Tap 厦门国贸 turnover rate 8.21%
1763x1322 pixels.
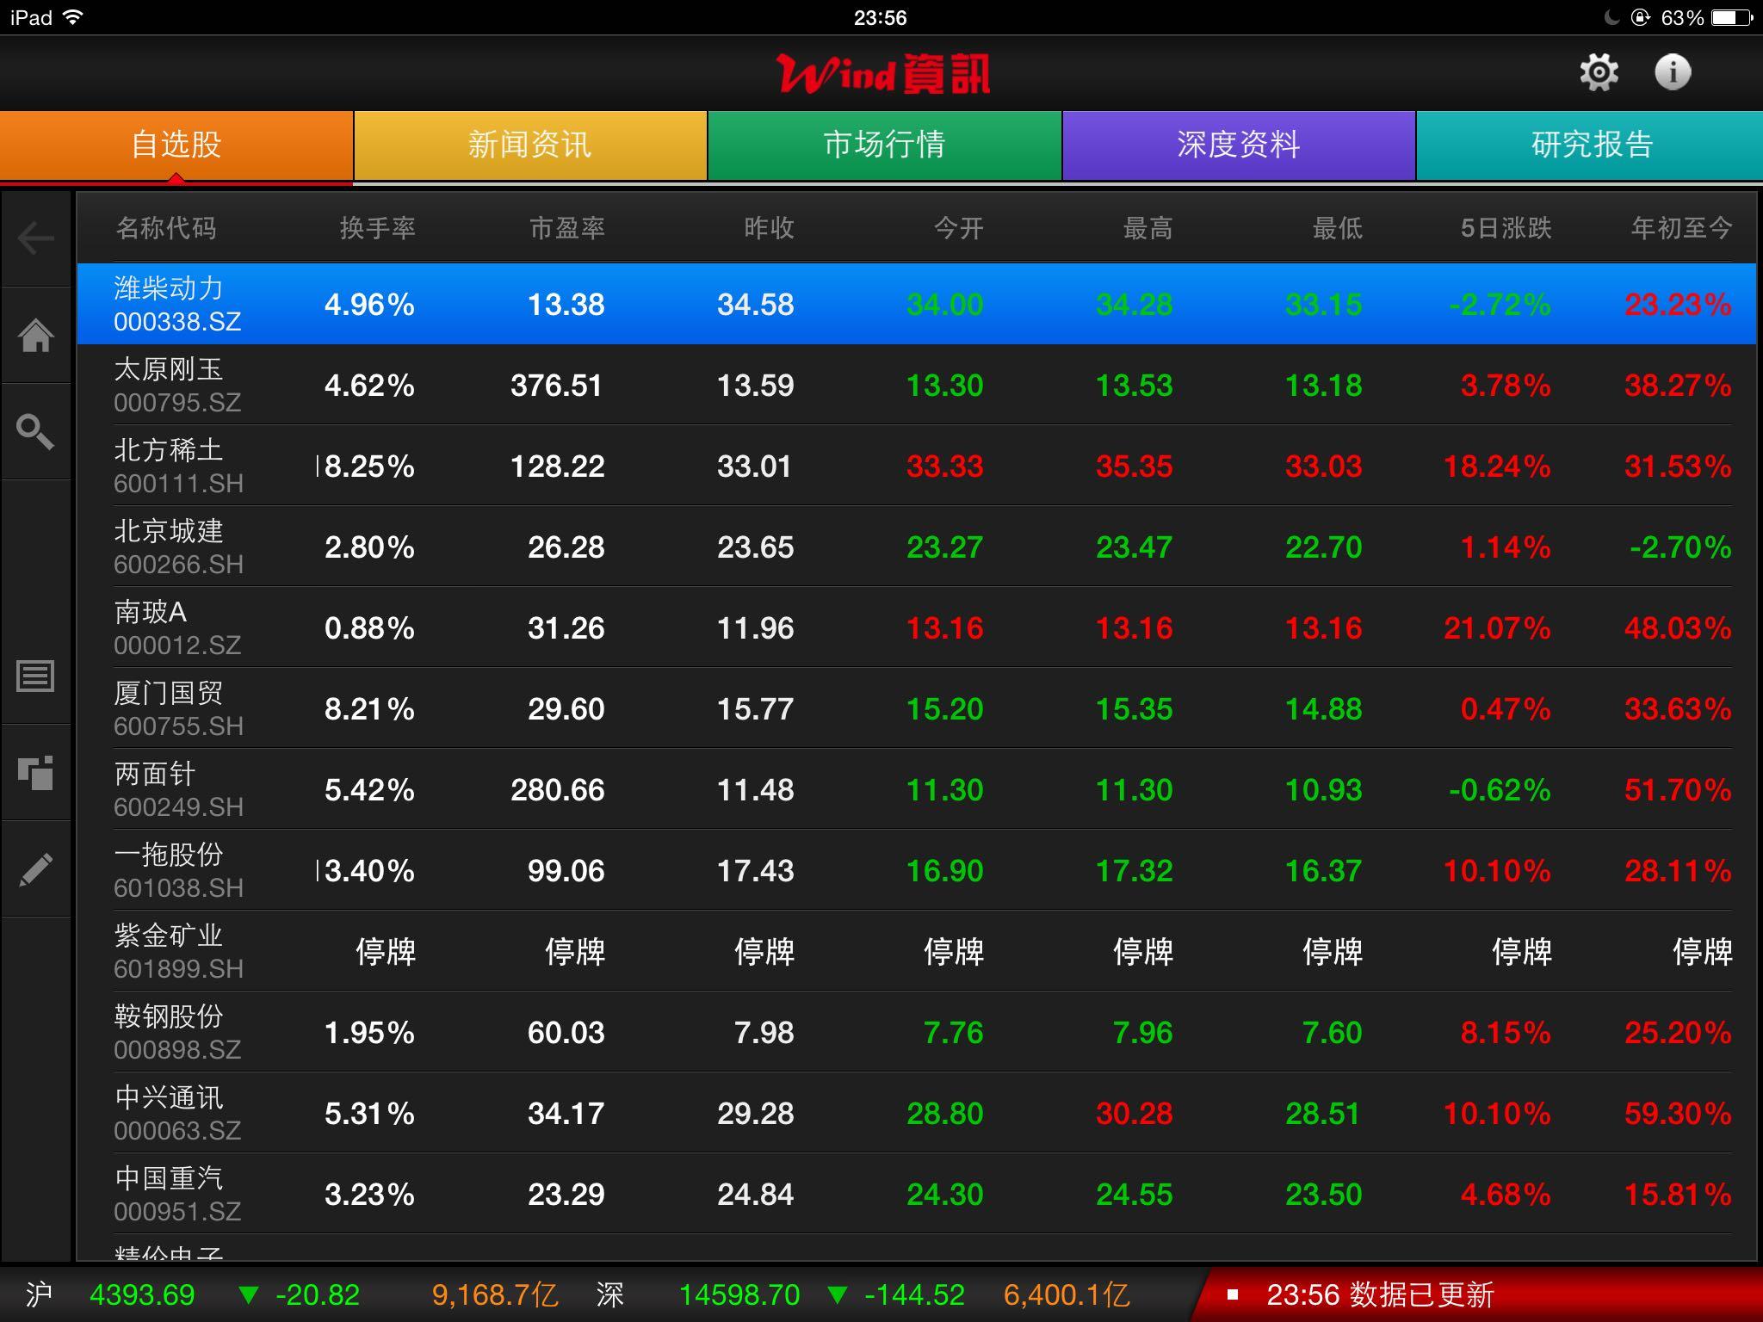369,709
